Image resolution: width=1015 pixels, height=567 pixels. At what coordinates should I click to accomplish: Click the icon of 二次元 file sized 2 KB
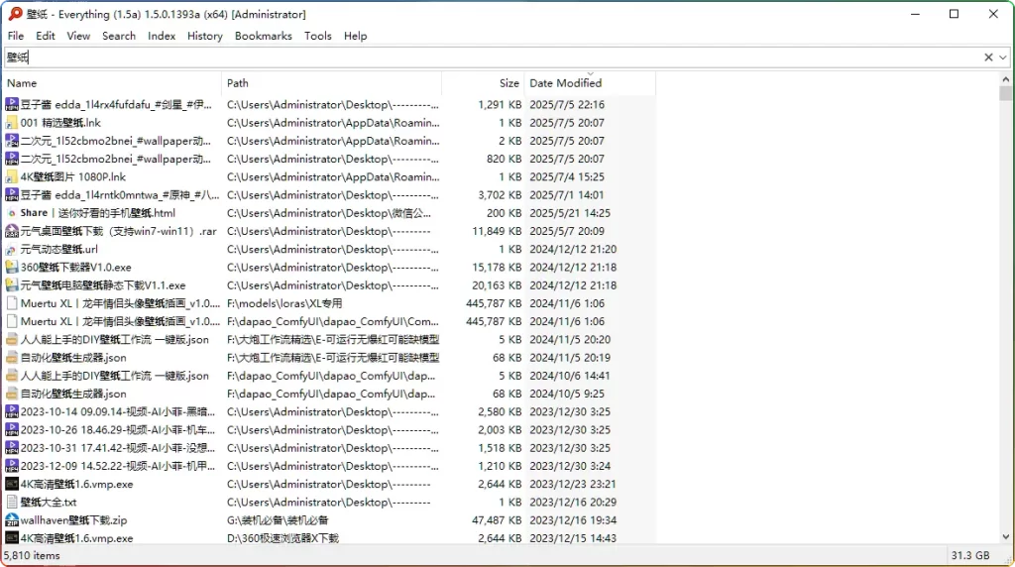11,141
